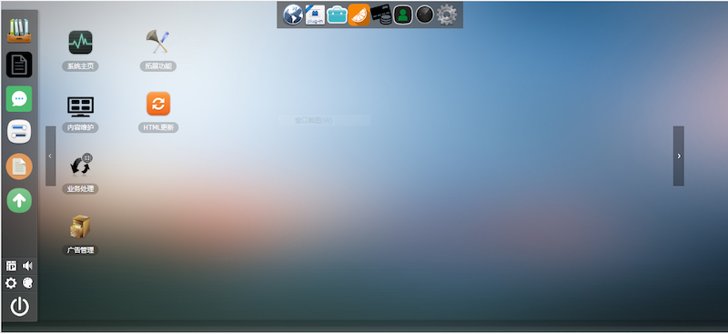Expand the right arrow page handle
This screenshot has width=728, height=334.
[x=679, y=157]
